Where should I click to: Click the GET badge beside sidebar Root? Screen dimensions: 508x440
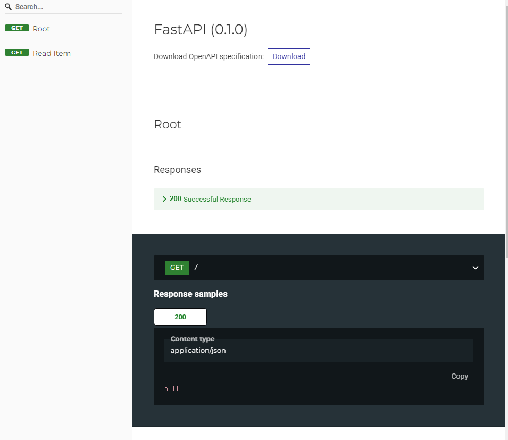click(17, 28)
